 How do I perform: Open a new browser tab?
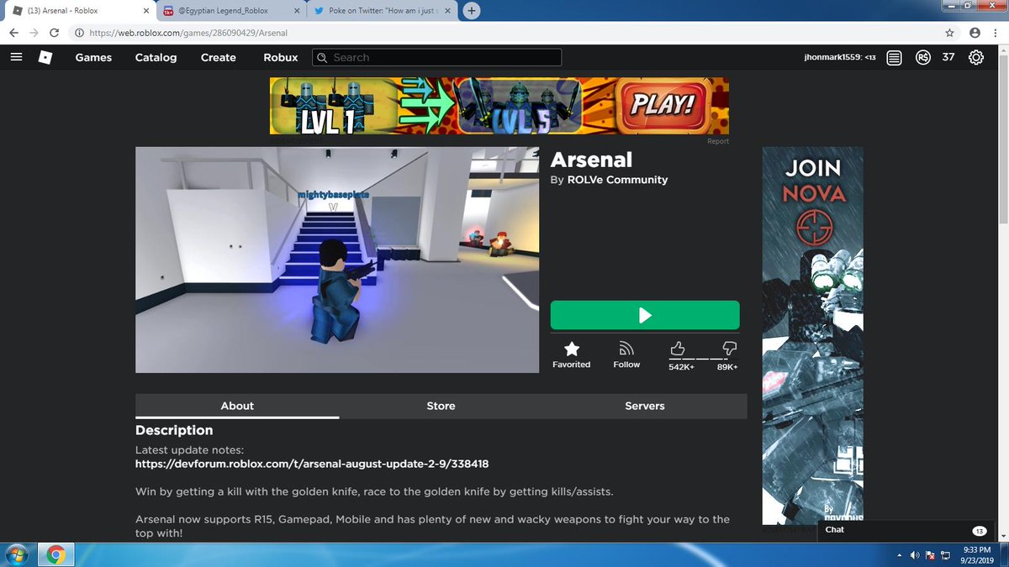click(472, 11)
